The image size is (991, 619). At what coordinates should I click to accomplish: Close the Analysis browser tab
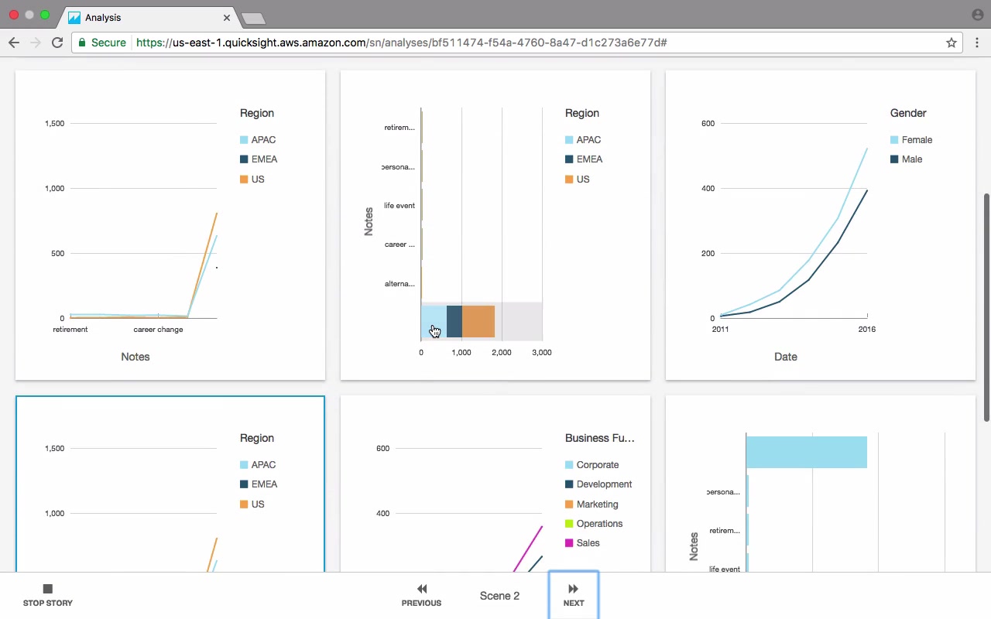coord(227,17)
